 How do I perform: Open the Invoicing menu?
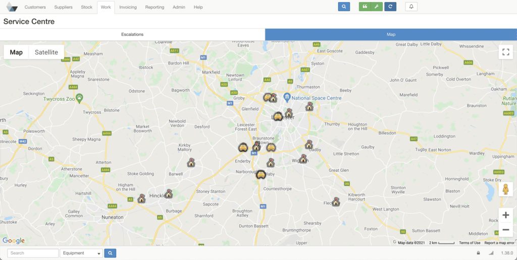click(x=128, y=7)
